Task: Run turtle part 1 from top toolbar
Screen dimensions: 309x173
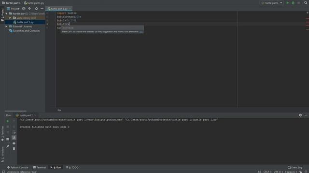Action: (288, 3)
